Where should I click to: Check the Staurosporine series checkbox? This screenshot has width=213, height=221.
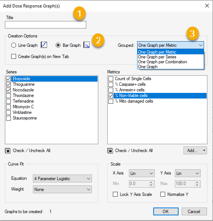pyautogui.click(x=9, y=118)
